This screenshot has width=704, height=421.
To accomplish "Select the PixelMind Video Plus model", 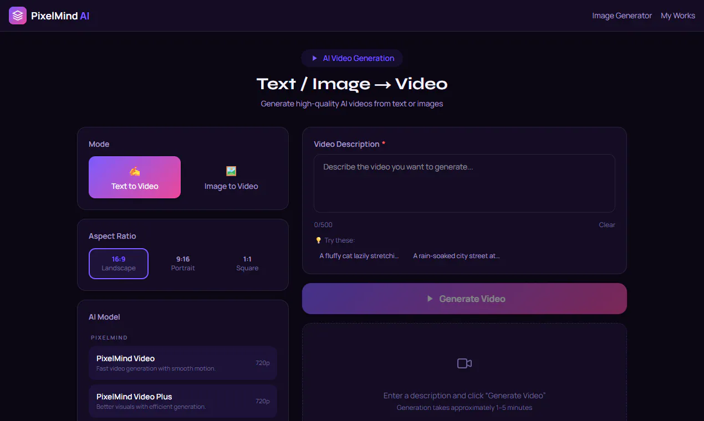I will point(183,401).
